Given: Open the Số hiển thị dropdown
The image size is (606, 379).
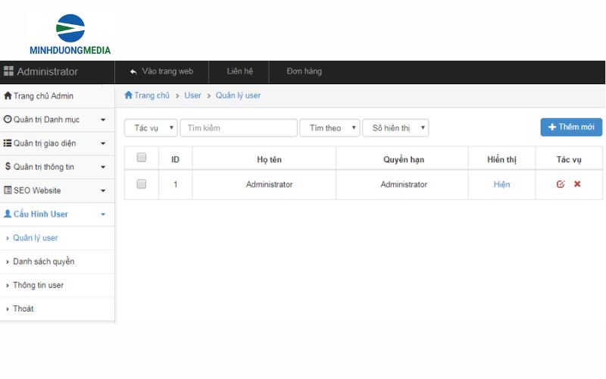Looking at the screenshot, I should [x=395, y=128].
